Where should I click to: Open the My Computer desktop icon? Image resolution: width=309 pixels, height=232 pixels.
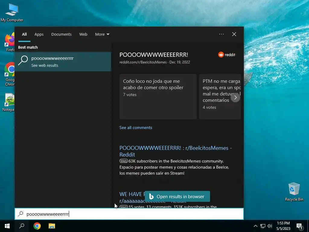pos(12,13)
